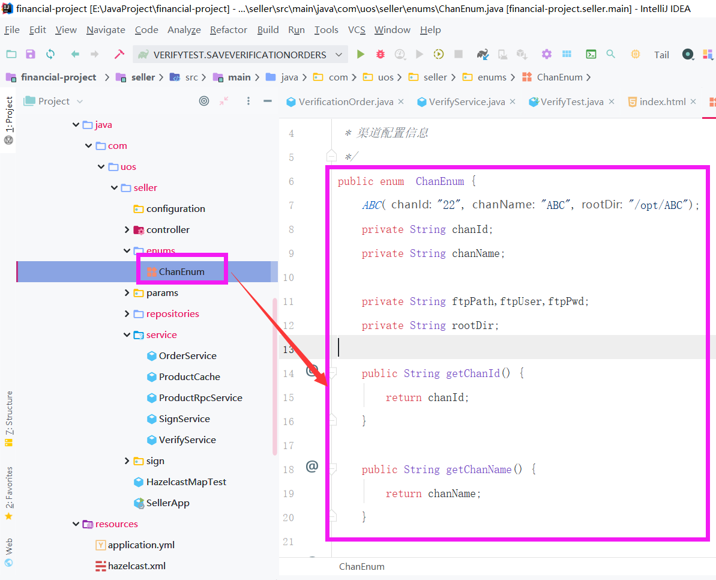
Task: Open the Terminal toolbar icon
Action: pos(591,54)
